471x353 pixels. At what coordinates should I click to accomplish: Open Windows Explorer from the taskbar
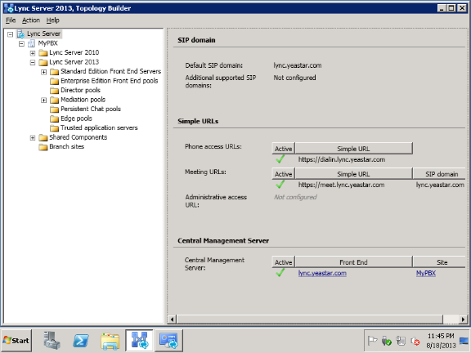(110, 341)
